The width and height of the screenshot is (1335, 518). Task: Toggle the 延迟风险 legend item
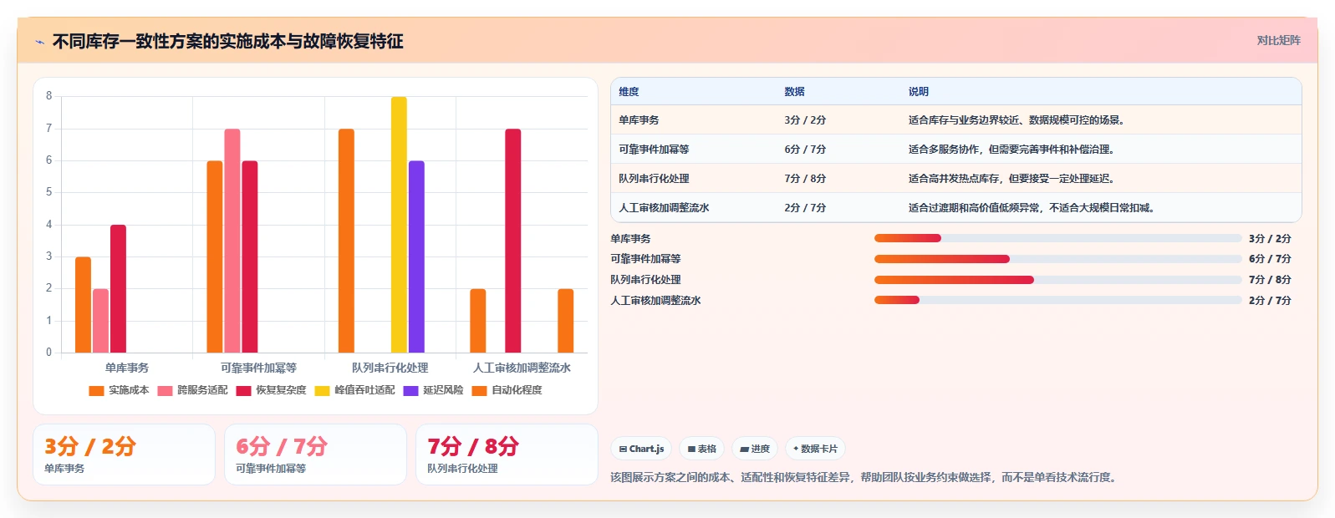coord(433,390)
